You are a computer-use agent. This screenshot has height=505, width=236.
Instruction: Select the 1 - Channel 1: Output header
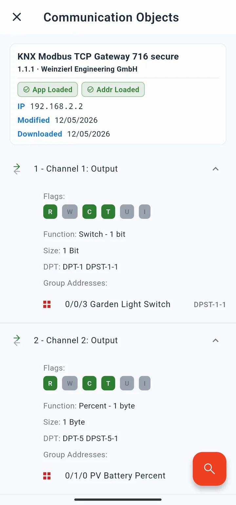tap(118, 169)
